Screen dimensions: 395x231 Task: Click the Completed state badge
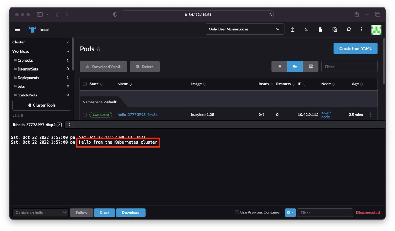pyautogui.click(x=101, y=115)
